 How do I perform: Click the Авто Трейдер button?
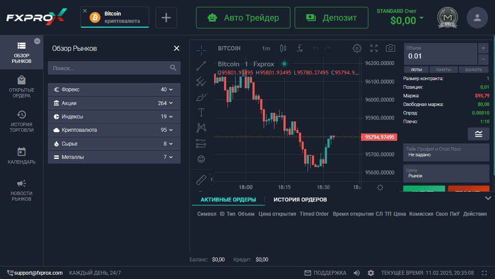pos(243,18)
